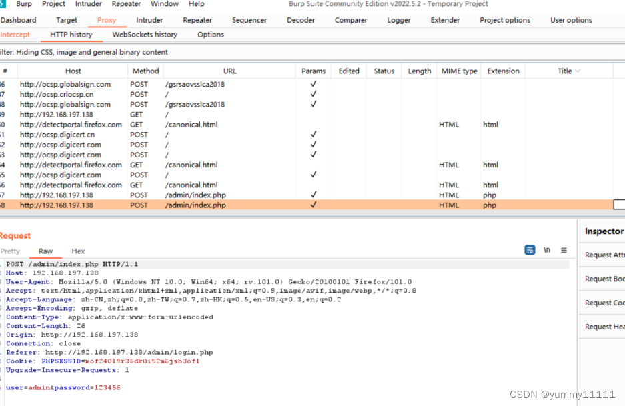
Task: Sort by Host column header
Action: pyautogui.click(x=73, y=71)
